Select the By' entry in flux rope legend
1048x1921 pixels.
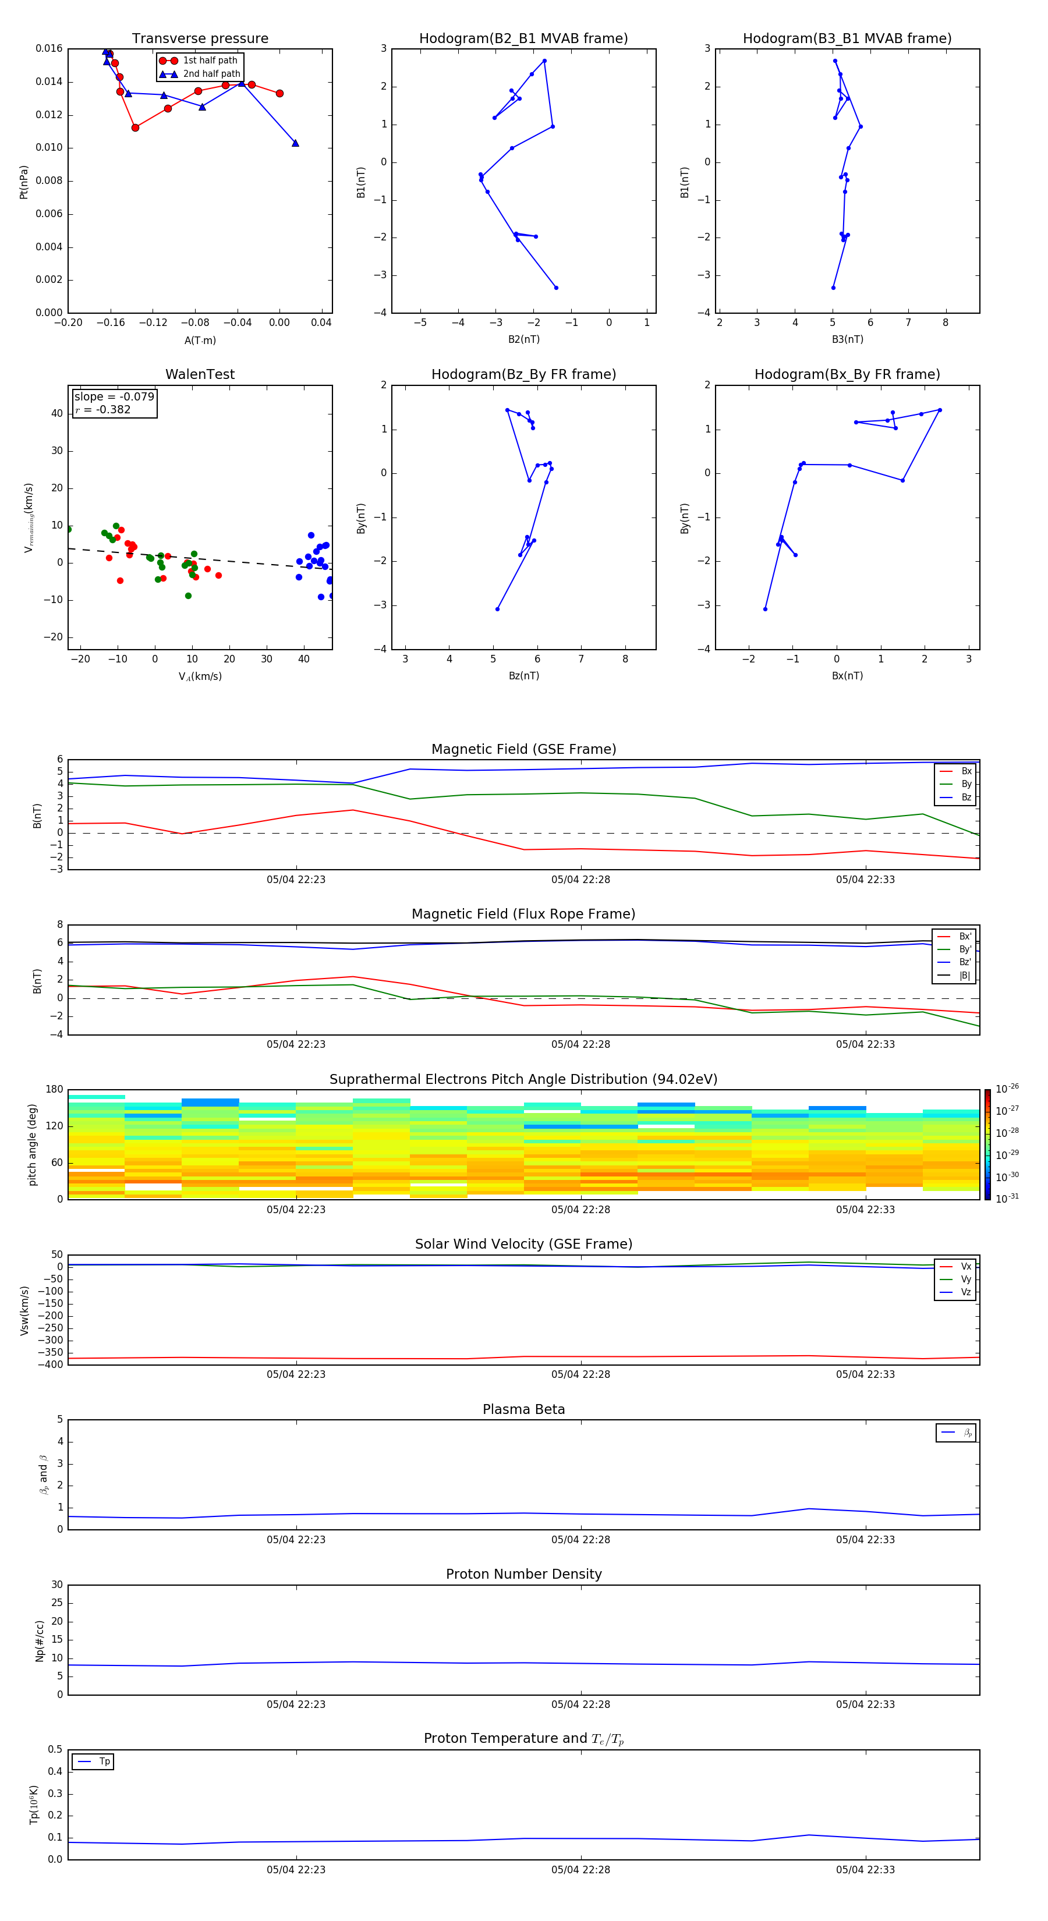point(955,949)
